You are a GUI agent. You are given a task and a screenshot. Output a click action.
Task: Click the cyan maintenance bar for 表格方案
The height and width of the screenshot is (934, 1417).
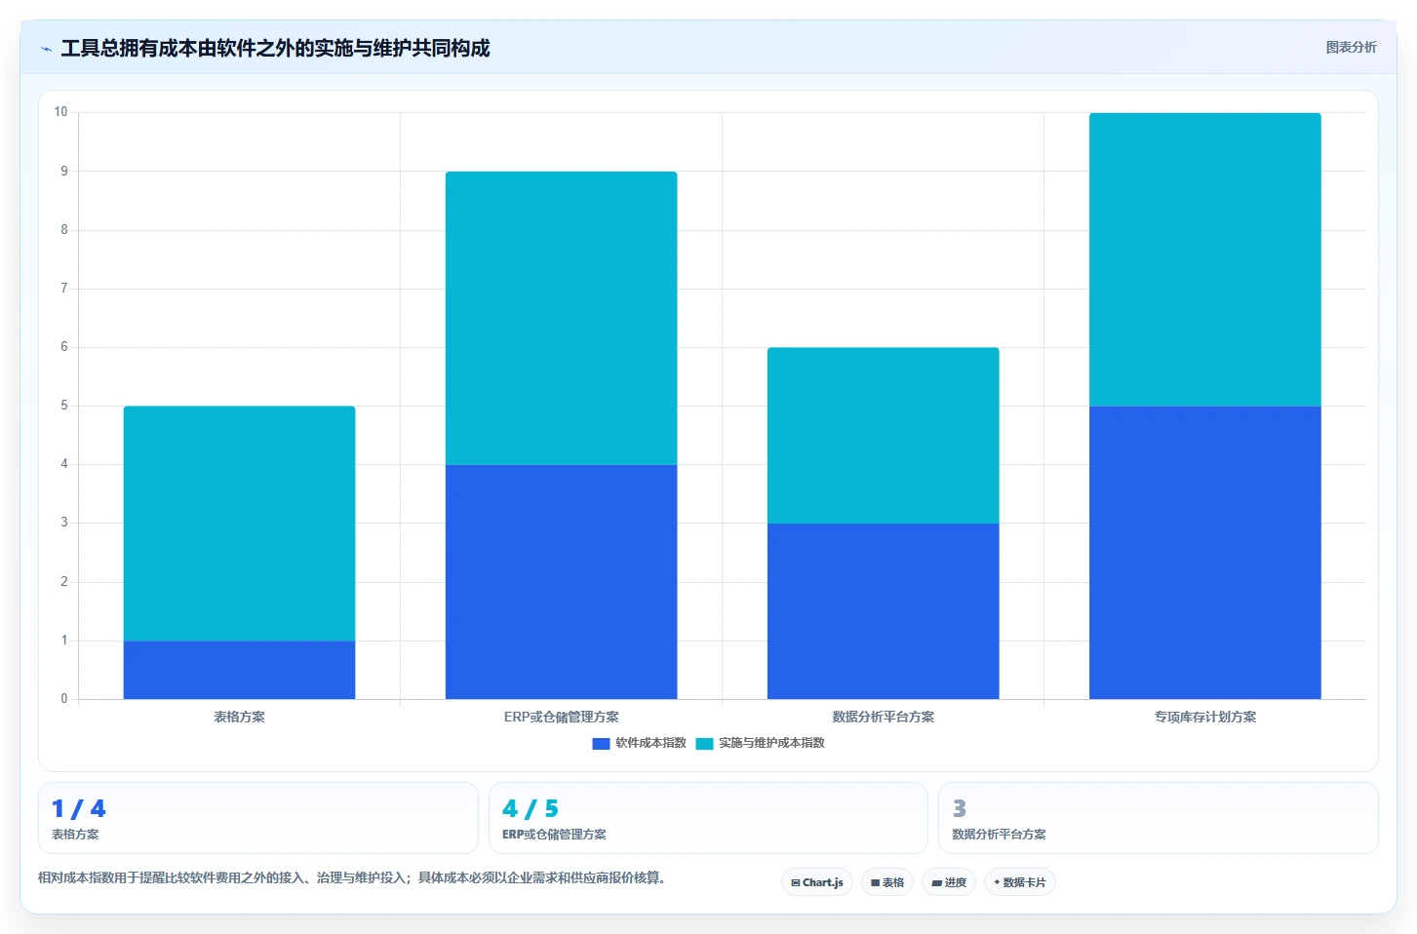click(x=239, y=524)
